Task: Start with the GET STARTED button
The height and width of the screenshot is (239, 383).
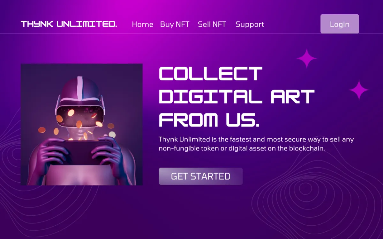Action: click(201, 176)
